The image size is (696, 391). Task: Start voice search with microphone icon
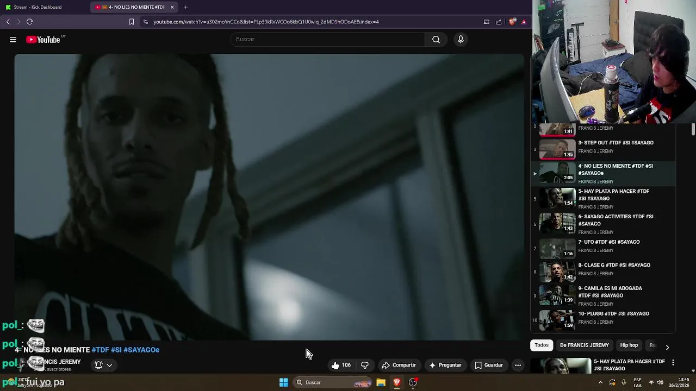pyautogui.click(x=461, y=39)
